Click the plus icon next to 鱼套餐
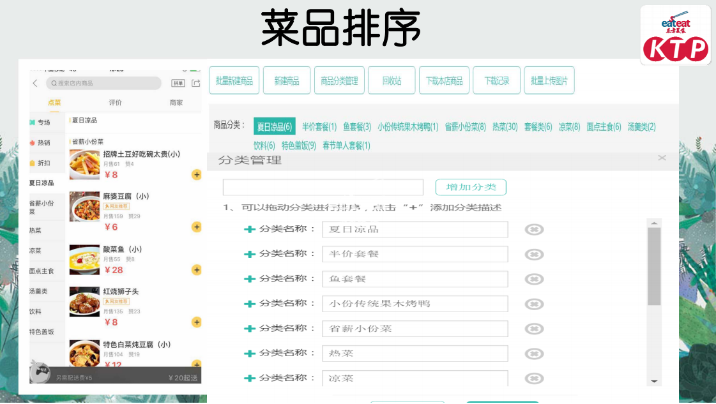The height and width of the screenshot is (404, 716). [x=250, y=279]
